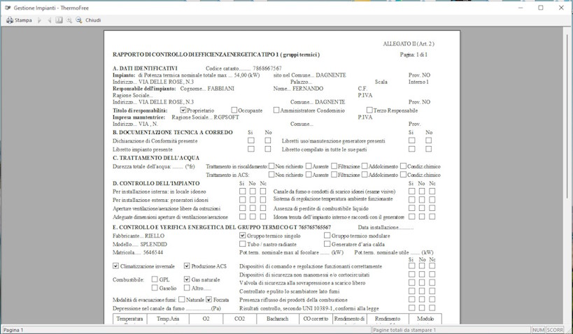Click the SCORR status bar indicator
The width and height of the screenshot is (573, 334).
[x=555, y=330]
